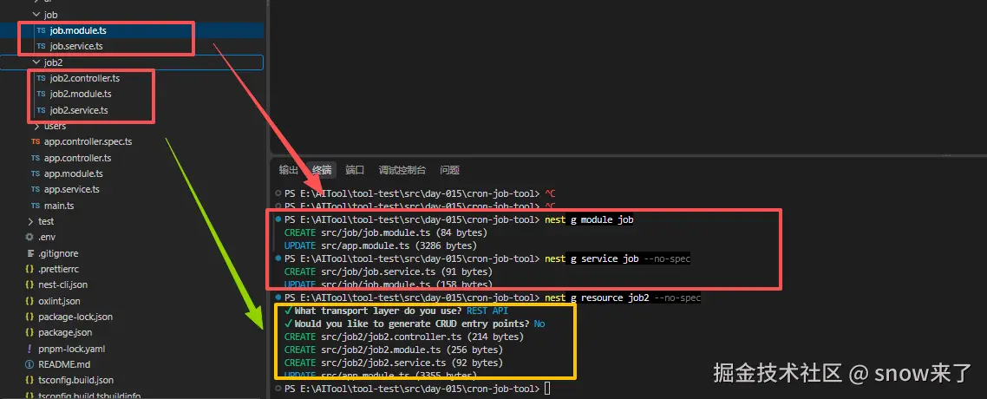Viewport: 987px width, 399px height.
Task: Click the lines icon beside .gitignore
Action: [x=29, y=253]
